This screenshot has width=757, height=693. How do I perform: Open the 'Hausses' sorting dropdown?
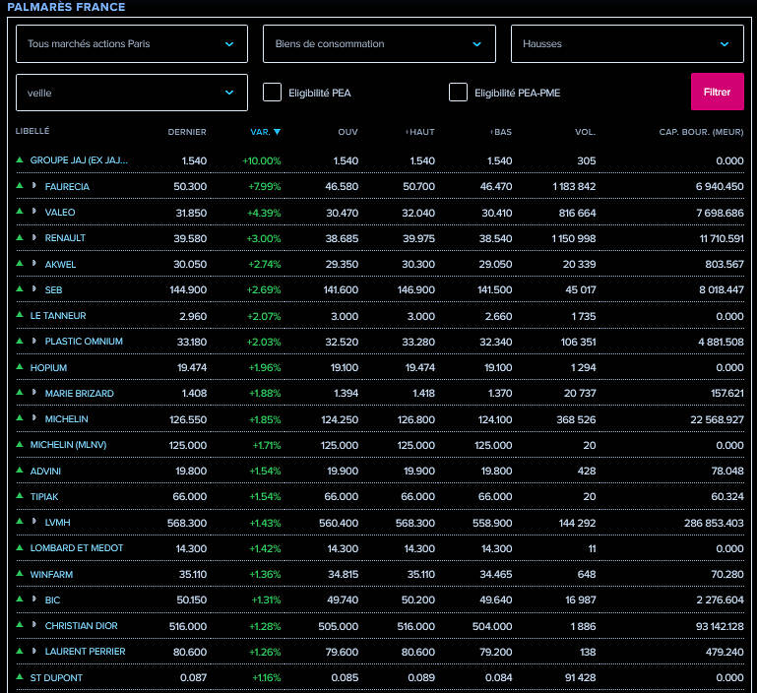click(x=627, y=44)
